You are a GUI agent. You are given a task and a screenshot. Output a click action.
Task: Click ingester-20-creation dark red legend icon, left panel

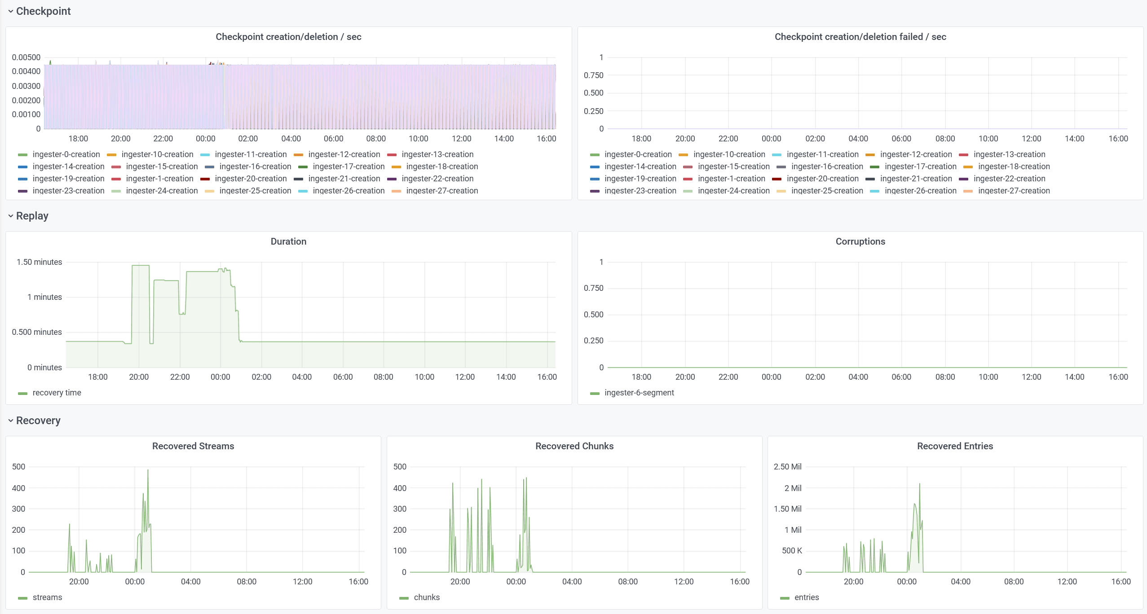[205, 179]
